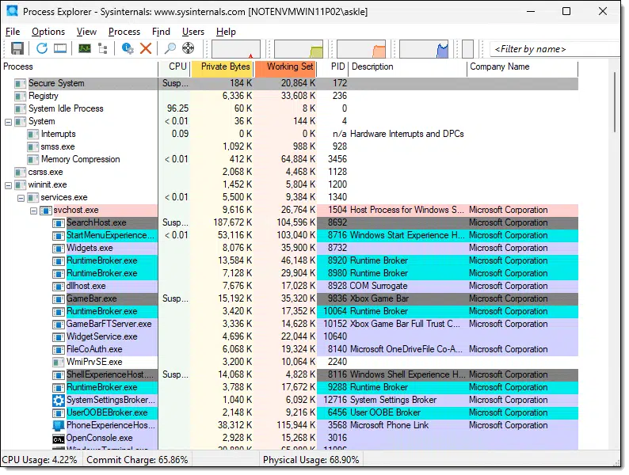Click the csrss.exe process icon
Screen dimensions: 629x475
pyautogui.click(x=20, y=173)
